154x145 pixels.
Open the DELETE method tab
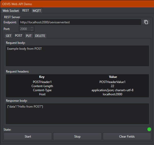(x=40, y=36)
